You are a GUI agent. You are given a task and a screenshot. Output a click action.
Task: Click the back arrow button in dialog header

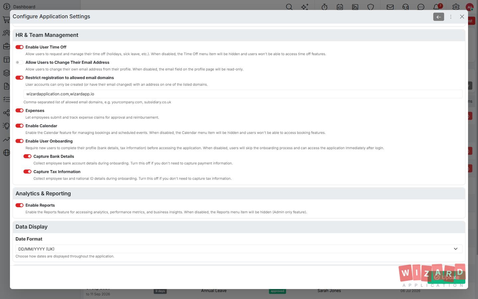[x=438, y=17]
